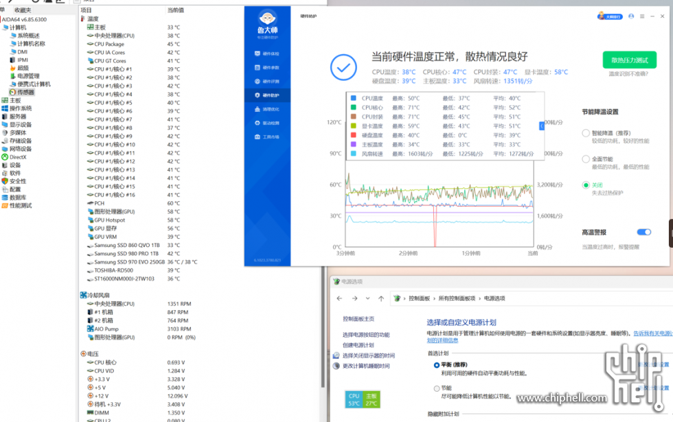The width and height of the screenshot is (673, 422).
Task: Expand 网络设备 in AIDA64 tree
Action: (x=16, y=149)
